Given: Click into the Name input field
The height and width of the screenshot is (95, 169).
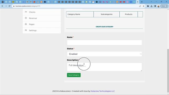Looking at the screenshot, I should (x=104, y=42).
